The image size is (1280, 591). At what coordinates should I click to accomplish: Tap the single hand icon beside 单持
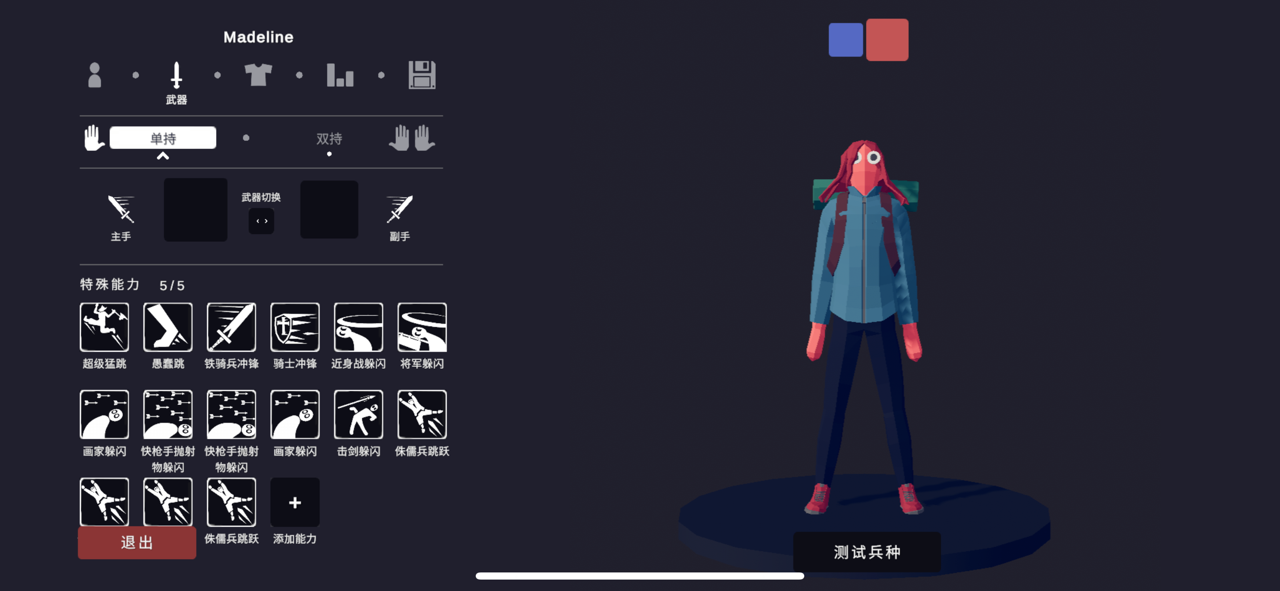93,138
